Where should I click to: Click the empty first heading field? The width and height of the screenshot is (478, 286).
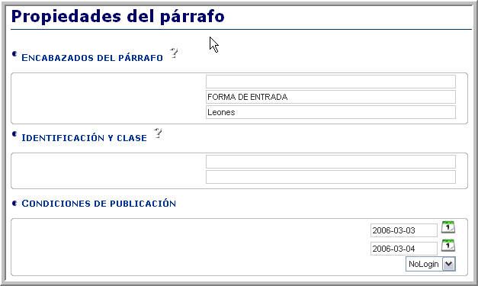[x=331, y=82]
